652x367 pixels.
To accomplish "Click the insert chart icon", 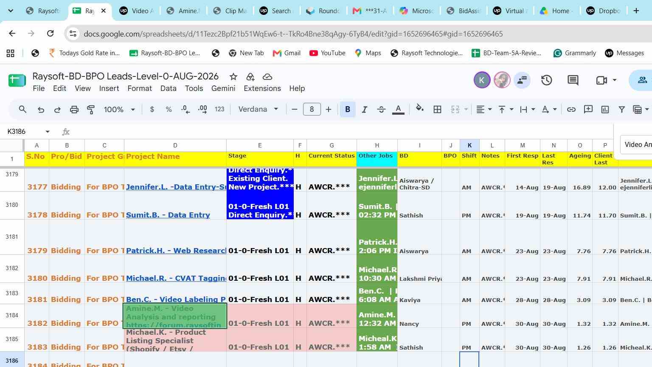I will (605, 110).
